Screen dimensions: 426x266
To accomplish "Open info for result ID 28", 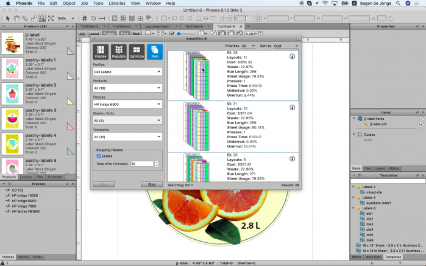I will (x=293, y=56).
